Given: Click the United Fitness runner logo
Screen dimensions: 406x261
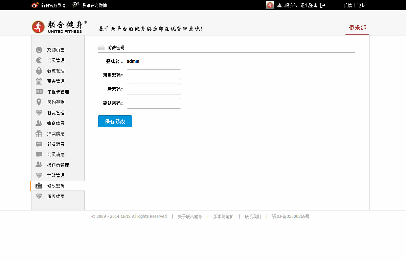Looking at the screenshot, I should pos(38,27).
